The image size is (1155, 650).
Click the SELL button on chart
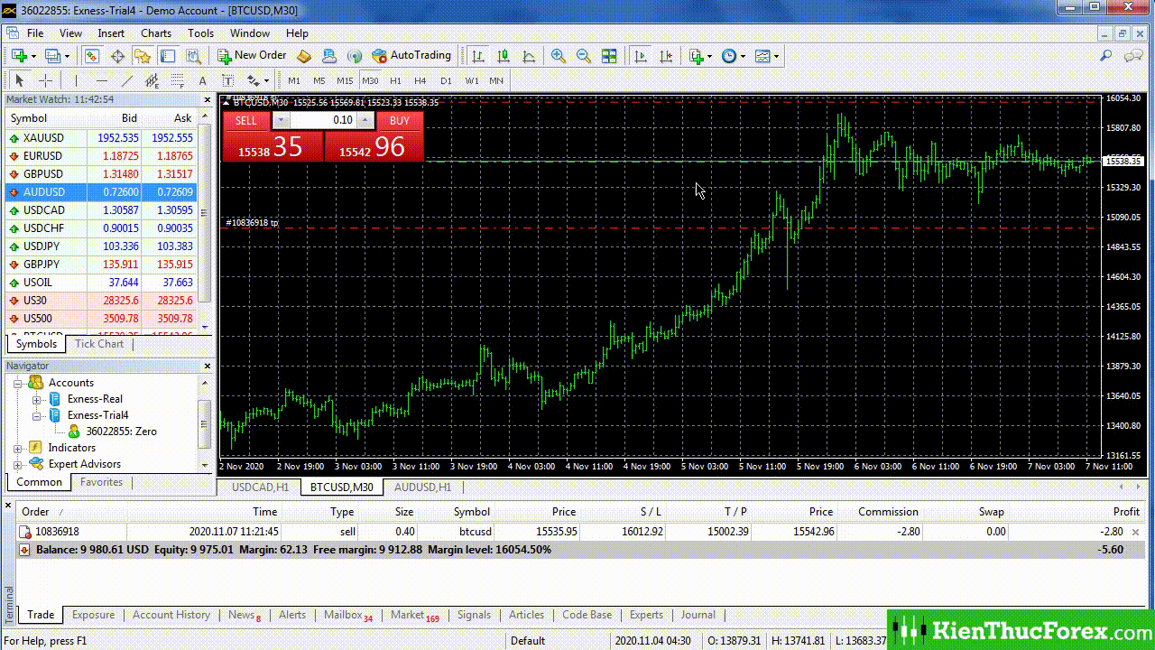246,120
